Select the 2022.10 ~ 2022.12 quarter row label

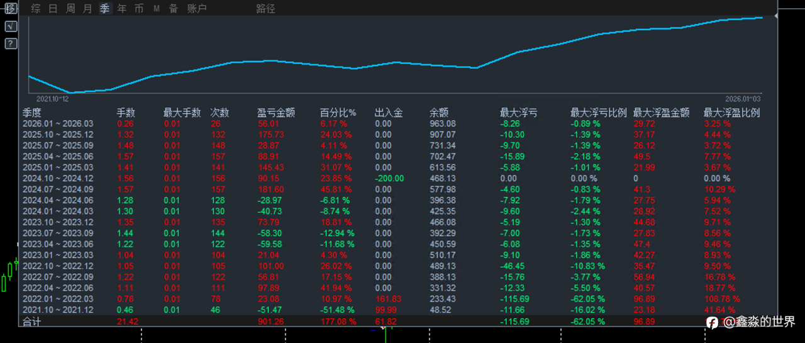click(x=58, y=266)
